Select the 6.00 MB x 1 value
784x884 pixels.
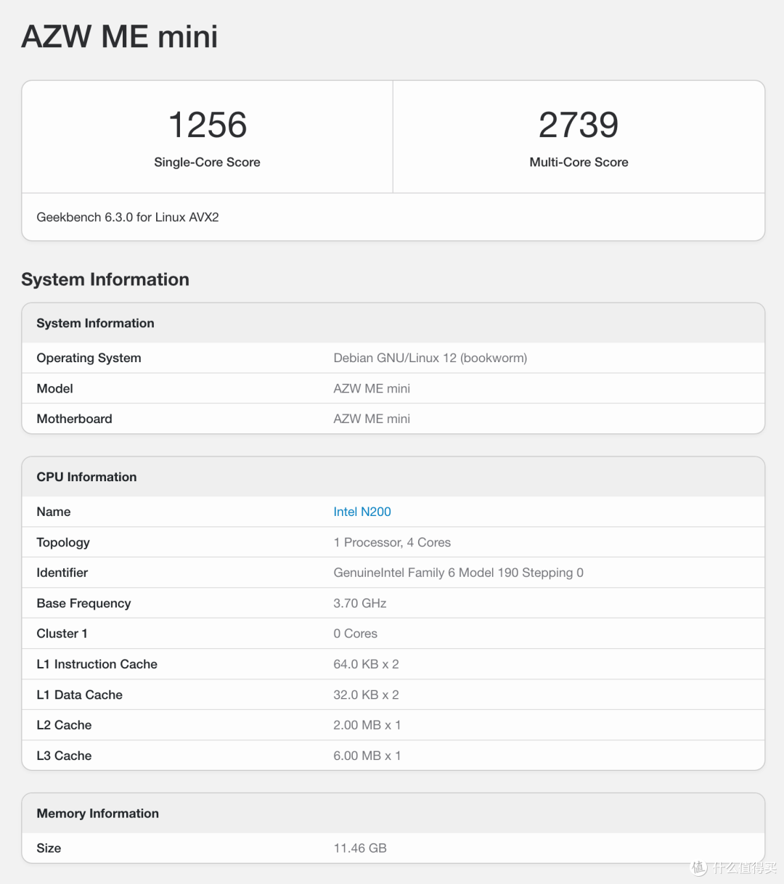[x=367, y=756]
